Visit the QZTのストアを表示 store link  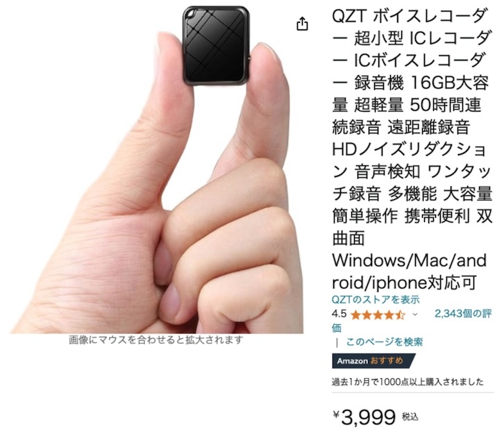click(376, 300)
